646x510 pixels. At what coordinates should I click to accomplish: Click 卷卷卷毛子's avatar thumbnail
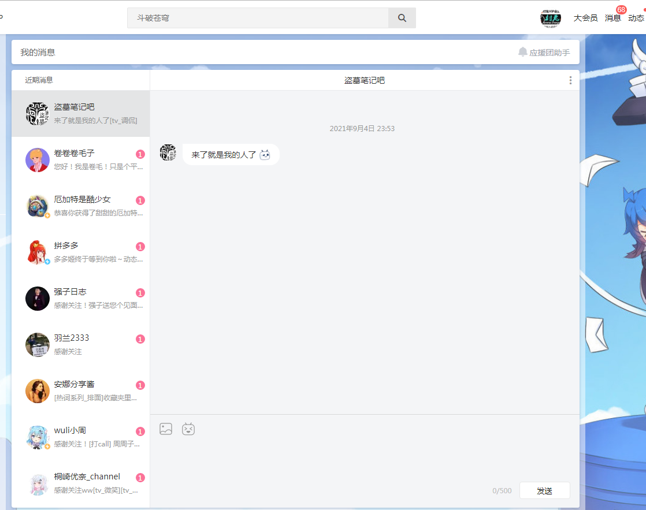[x=37, y=159]
